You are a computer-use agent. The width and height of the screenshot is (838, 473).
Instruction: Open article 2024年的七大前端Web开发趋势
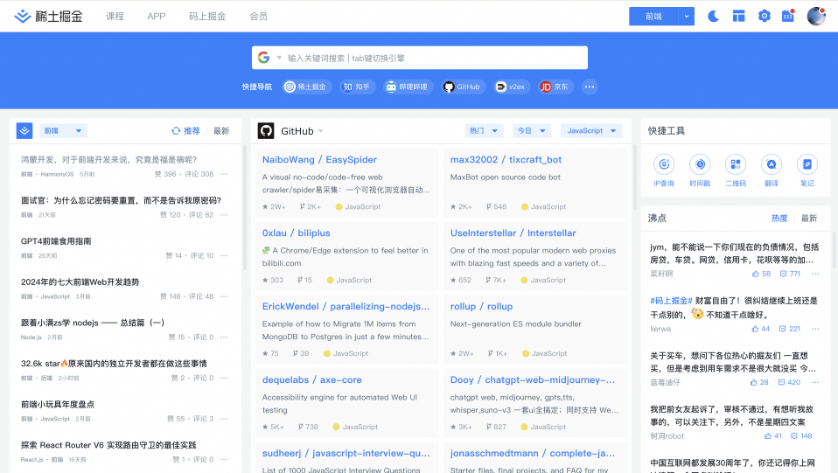80,282
